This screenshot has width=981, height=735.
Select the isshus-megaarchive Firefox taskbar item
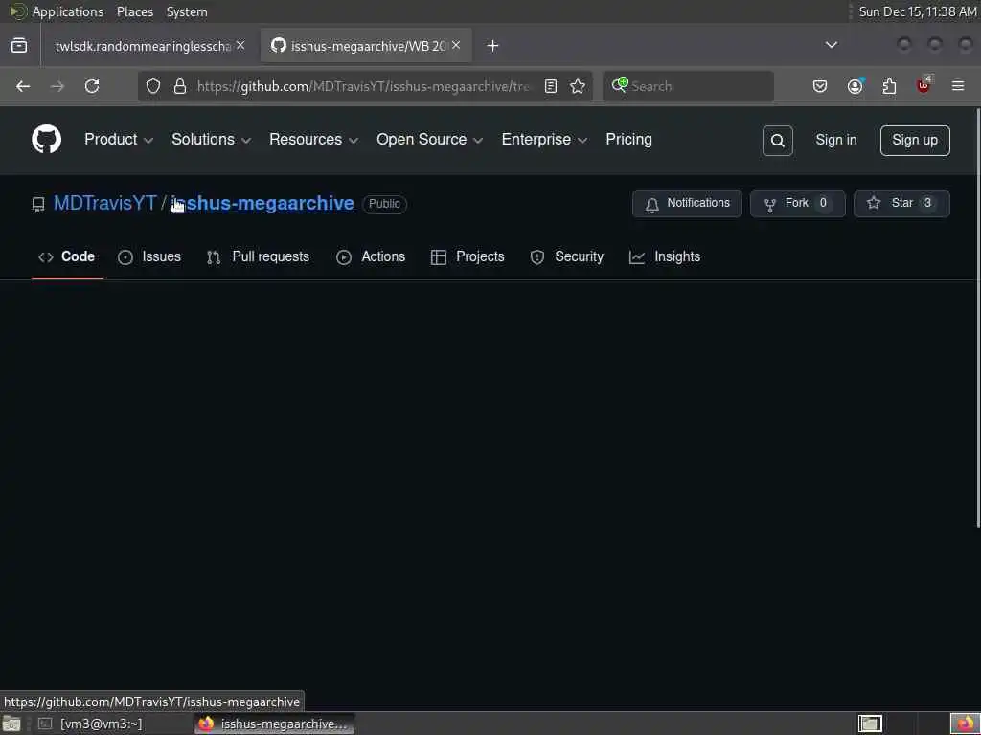(x=274, y=724)
